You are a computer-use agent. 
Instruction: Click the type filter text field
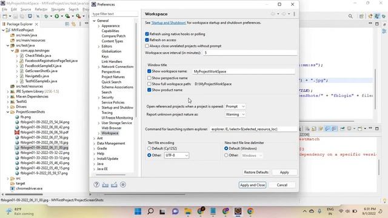pyautogui.click(x=115, y=14)
